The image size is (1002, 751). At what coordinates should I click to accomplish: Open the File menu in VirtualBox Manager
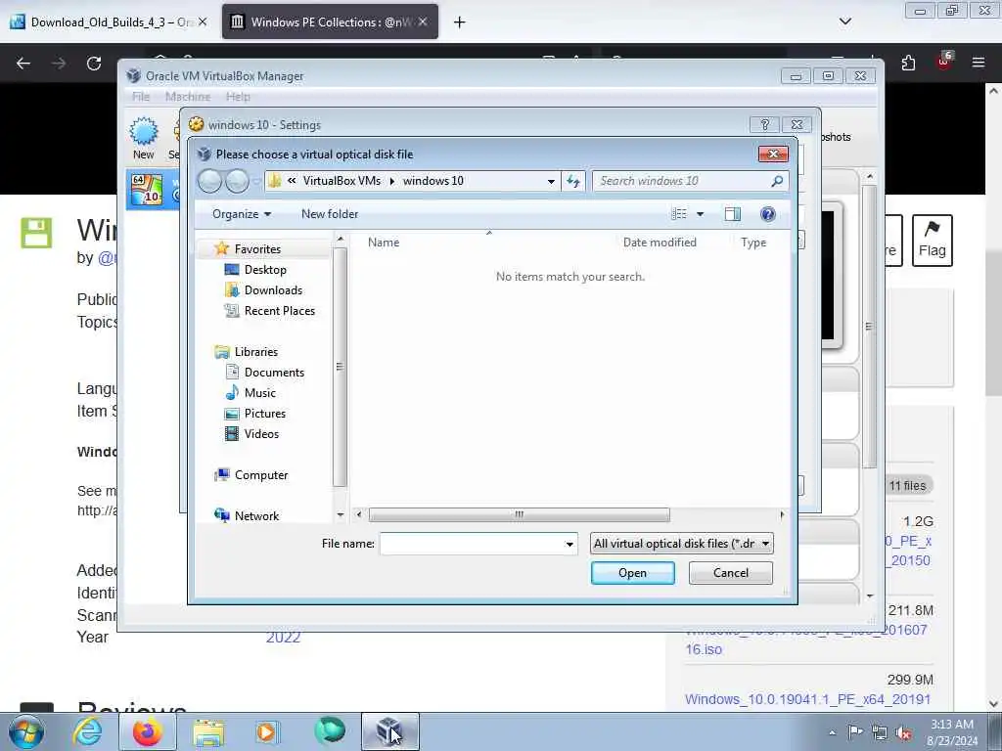tap(141, 97)
